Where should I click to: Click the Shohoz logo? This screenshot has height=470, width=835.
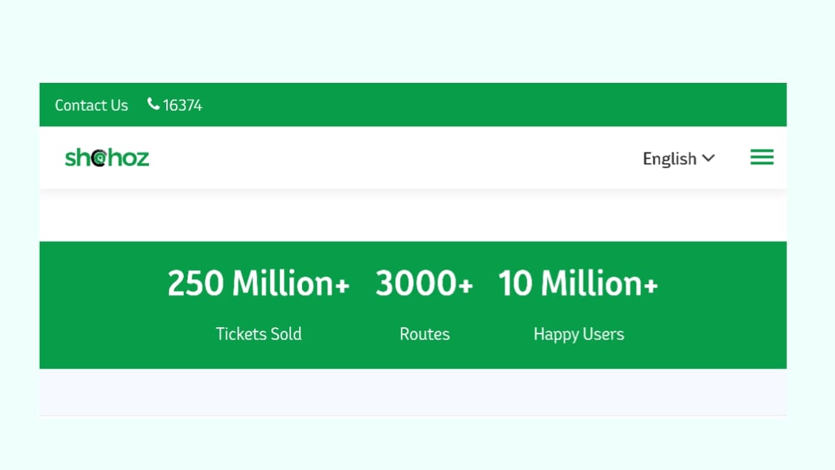click(106, 158)
